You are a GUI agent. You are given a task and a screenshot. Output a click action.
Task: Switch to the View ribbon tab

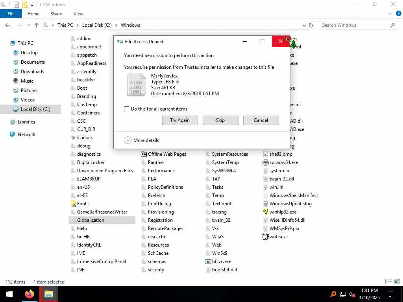[78, 14]
